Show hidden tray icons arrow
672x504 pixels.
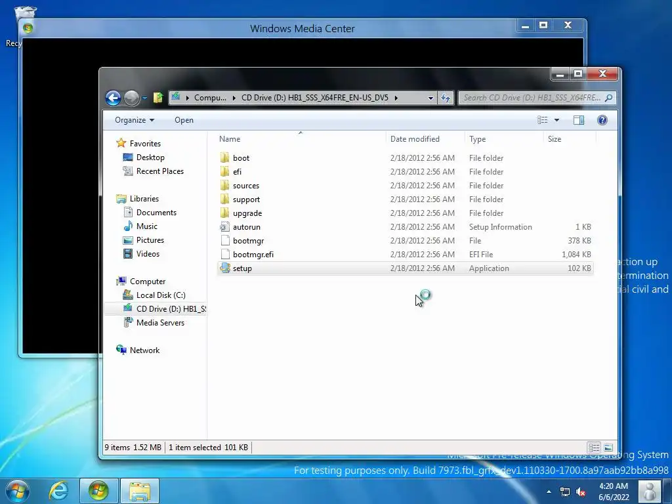[549, 492]
